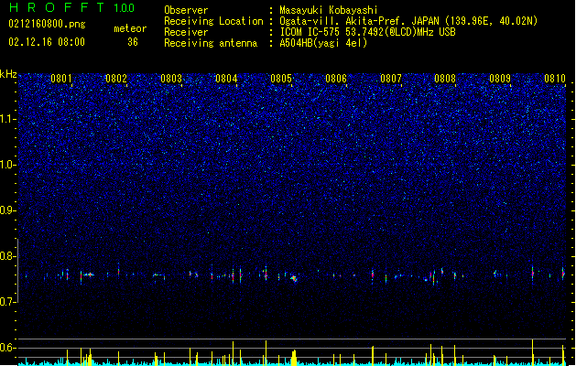Click the ICOM IC-575 receiver text
This screenshot has width=576, height=366.
367,32
